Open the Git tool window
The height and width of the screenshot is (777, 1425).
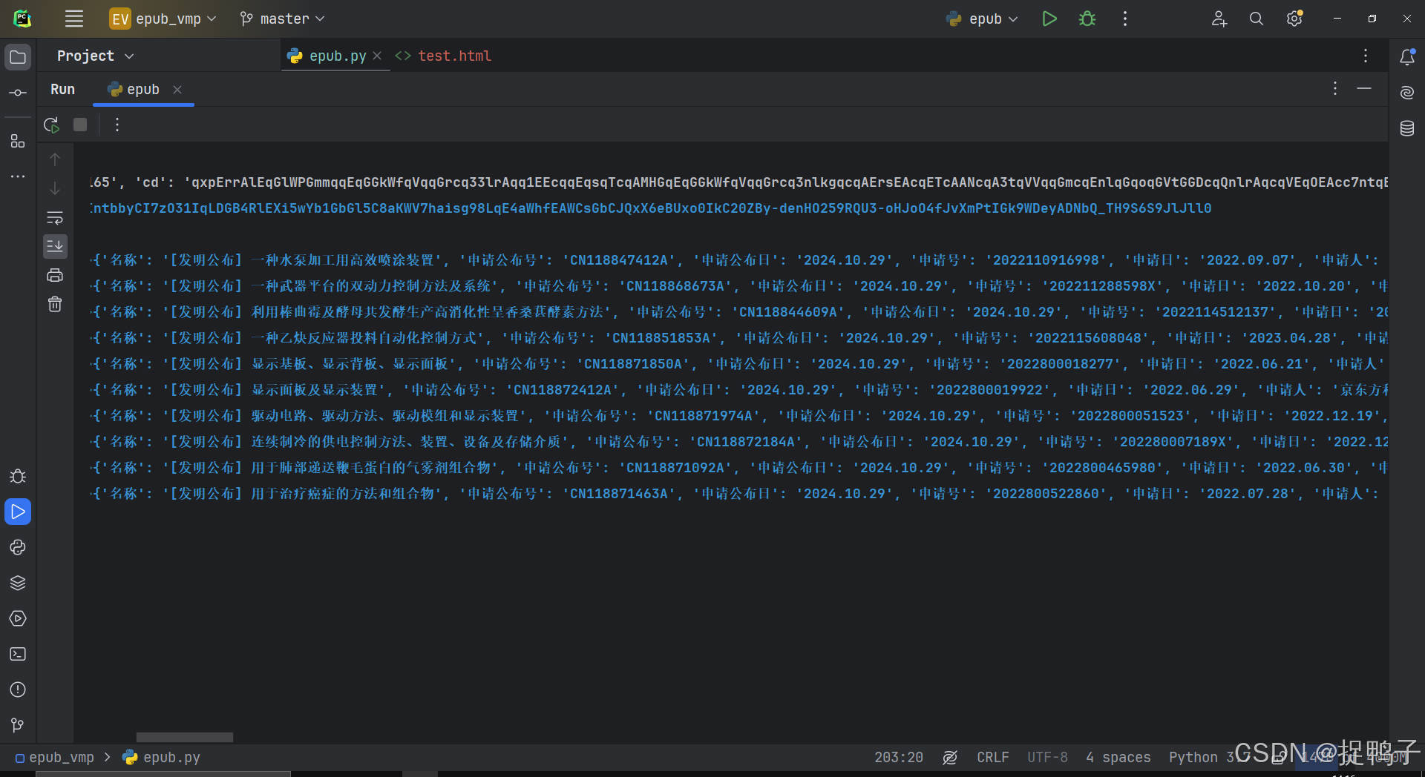[18, 725]
